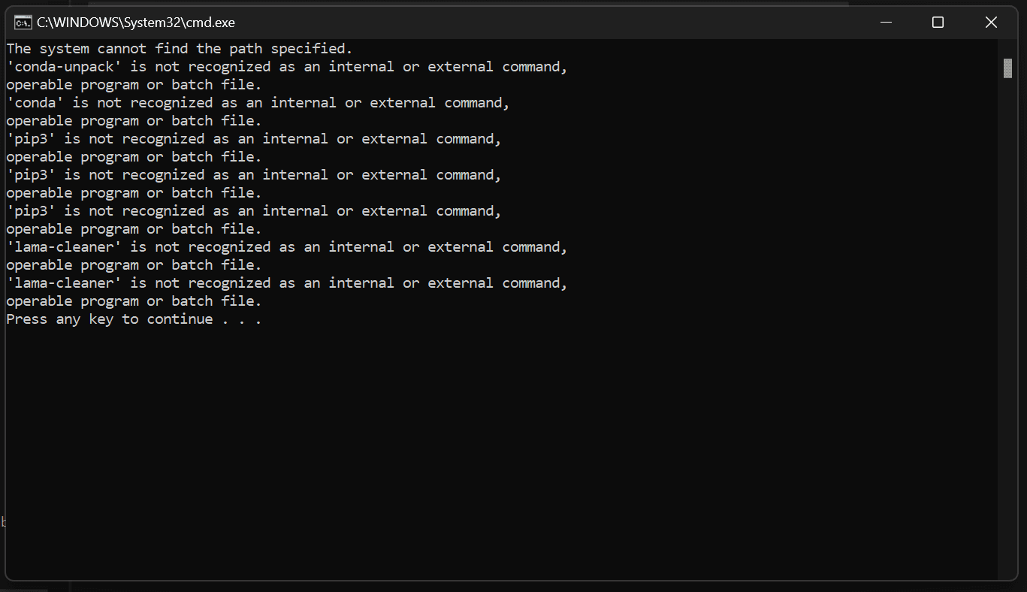Click the cmd.exe icon in title bar
Screen dimensions: 1027x592
23,23
